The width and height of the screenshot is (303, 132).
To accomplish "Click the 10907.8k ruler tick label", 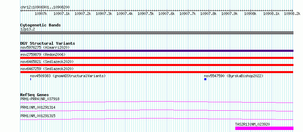I will 208,14.
